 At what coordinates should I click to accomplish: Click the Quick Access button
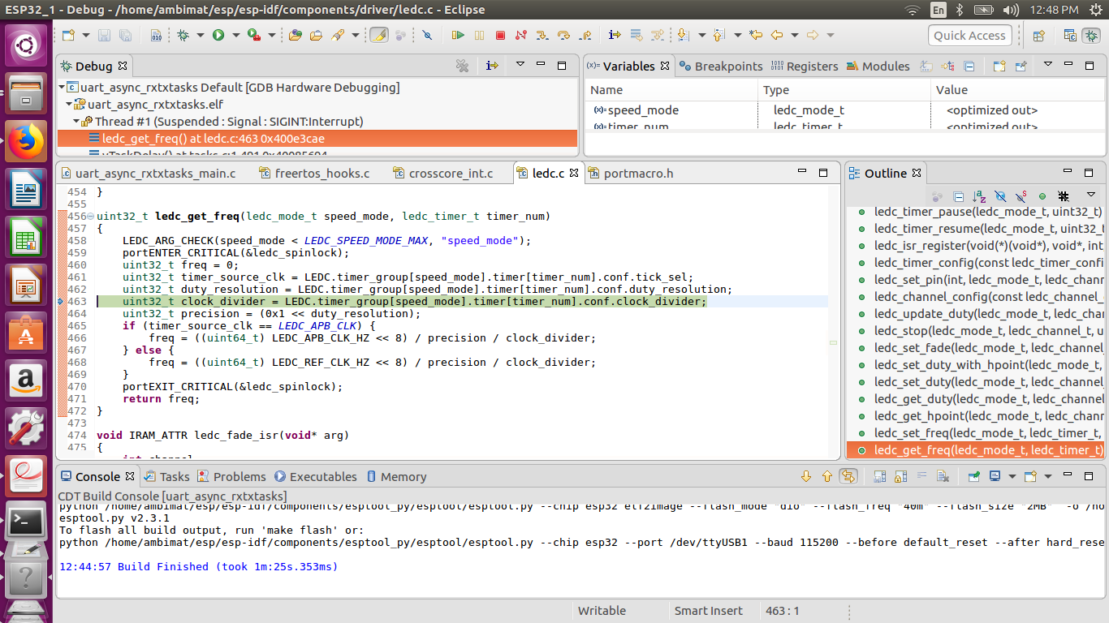[969, 35]
